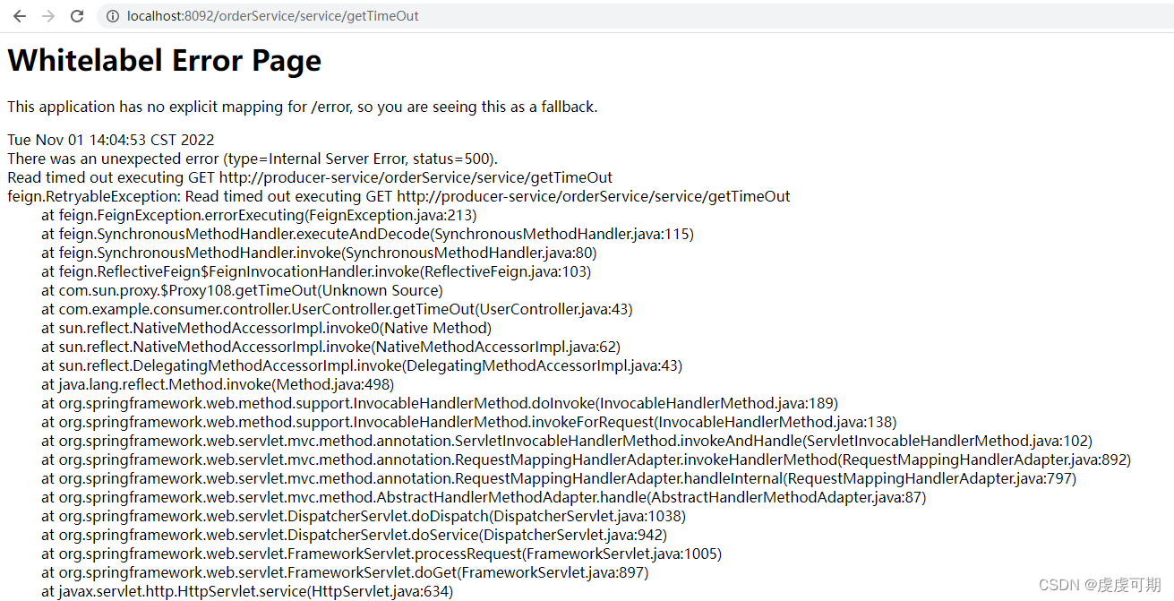This screenshot has height=601, width=1174.
Task: View site information icon beside URL
Action: click(x=111, y=16)
